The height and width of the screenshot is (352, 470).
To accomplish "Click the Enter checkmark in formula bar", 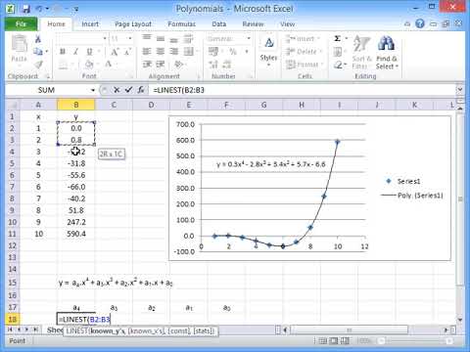I will click(x=128, y=90).
